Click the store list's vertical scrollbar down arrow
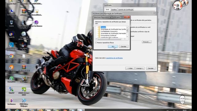Screen dimensions: 197x111 tap(127, 37)
